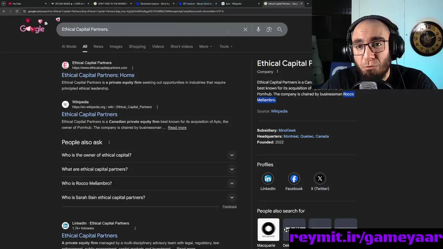Viewport: 443px width, 249px height.
Task: Open the Google logo homepage
Action: (x=32, y=29)
